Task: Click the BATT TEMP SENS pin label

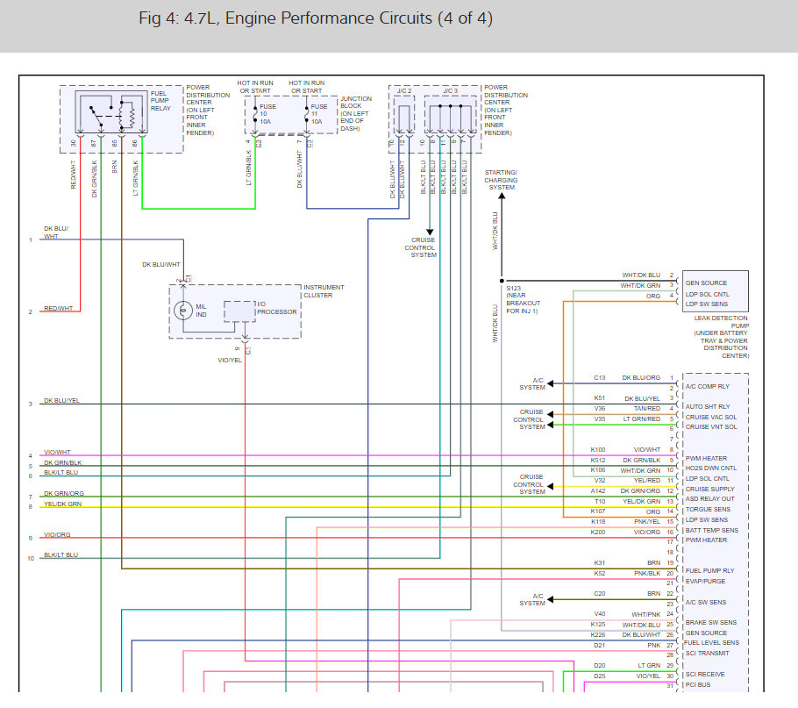Action: point(711,530)
